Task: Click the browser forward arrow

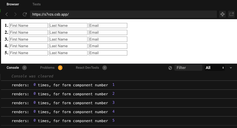Action: coord(16,14)
